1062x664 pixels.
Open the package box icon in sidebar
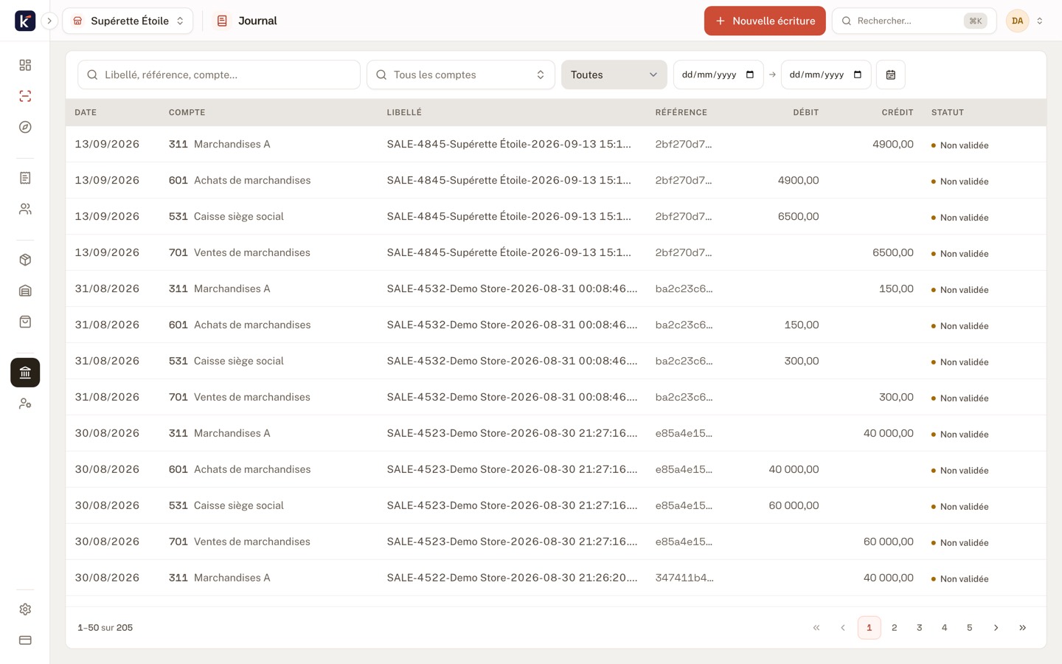click(25, 260)
